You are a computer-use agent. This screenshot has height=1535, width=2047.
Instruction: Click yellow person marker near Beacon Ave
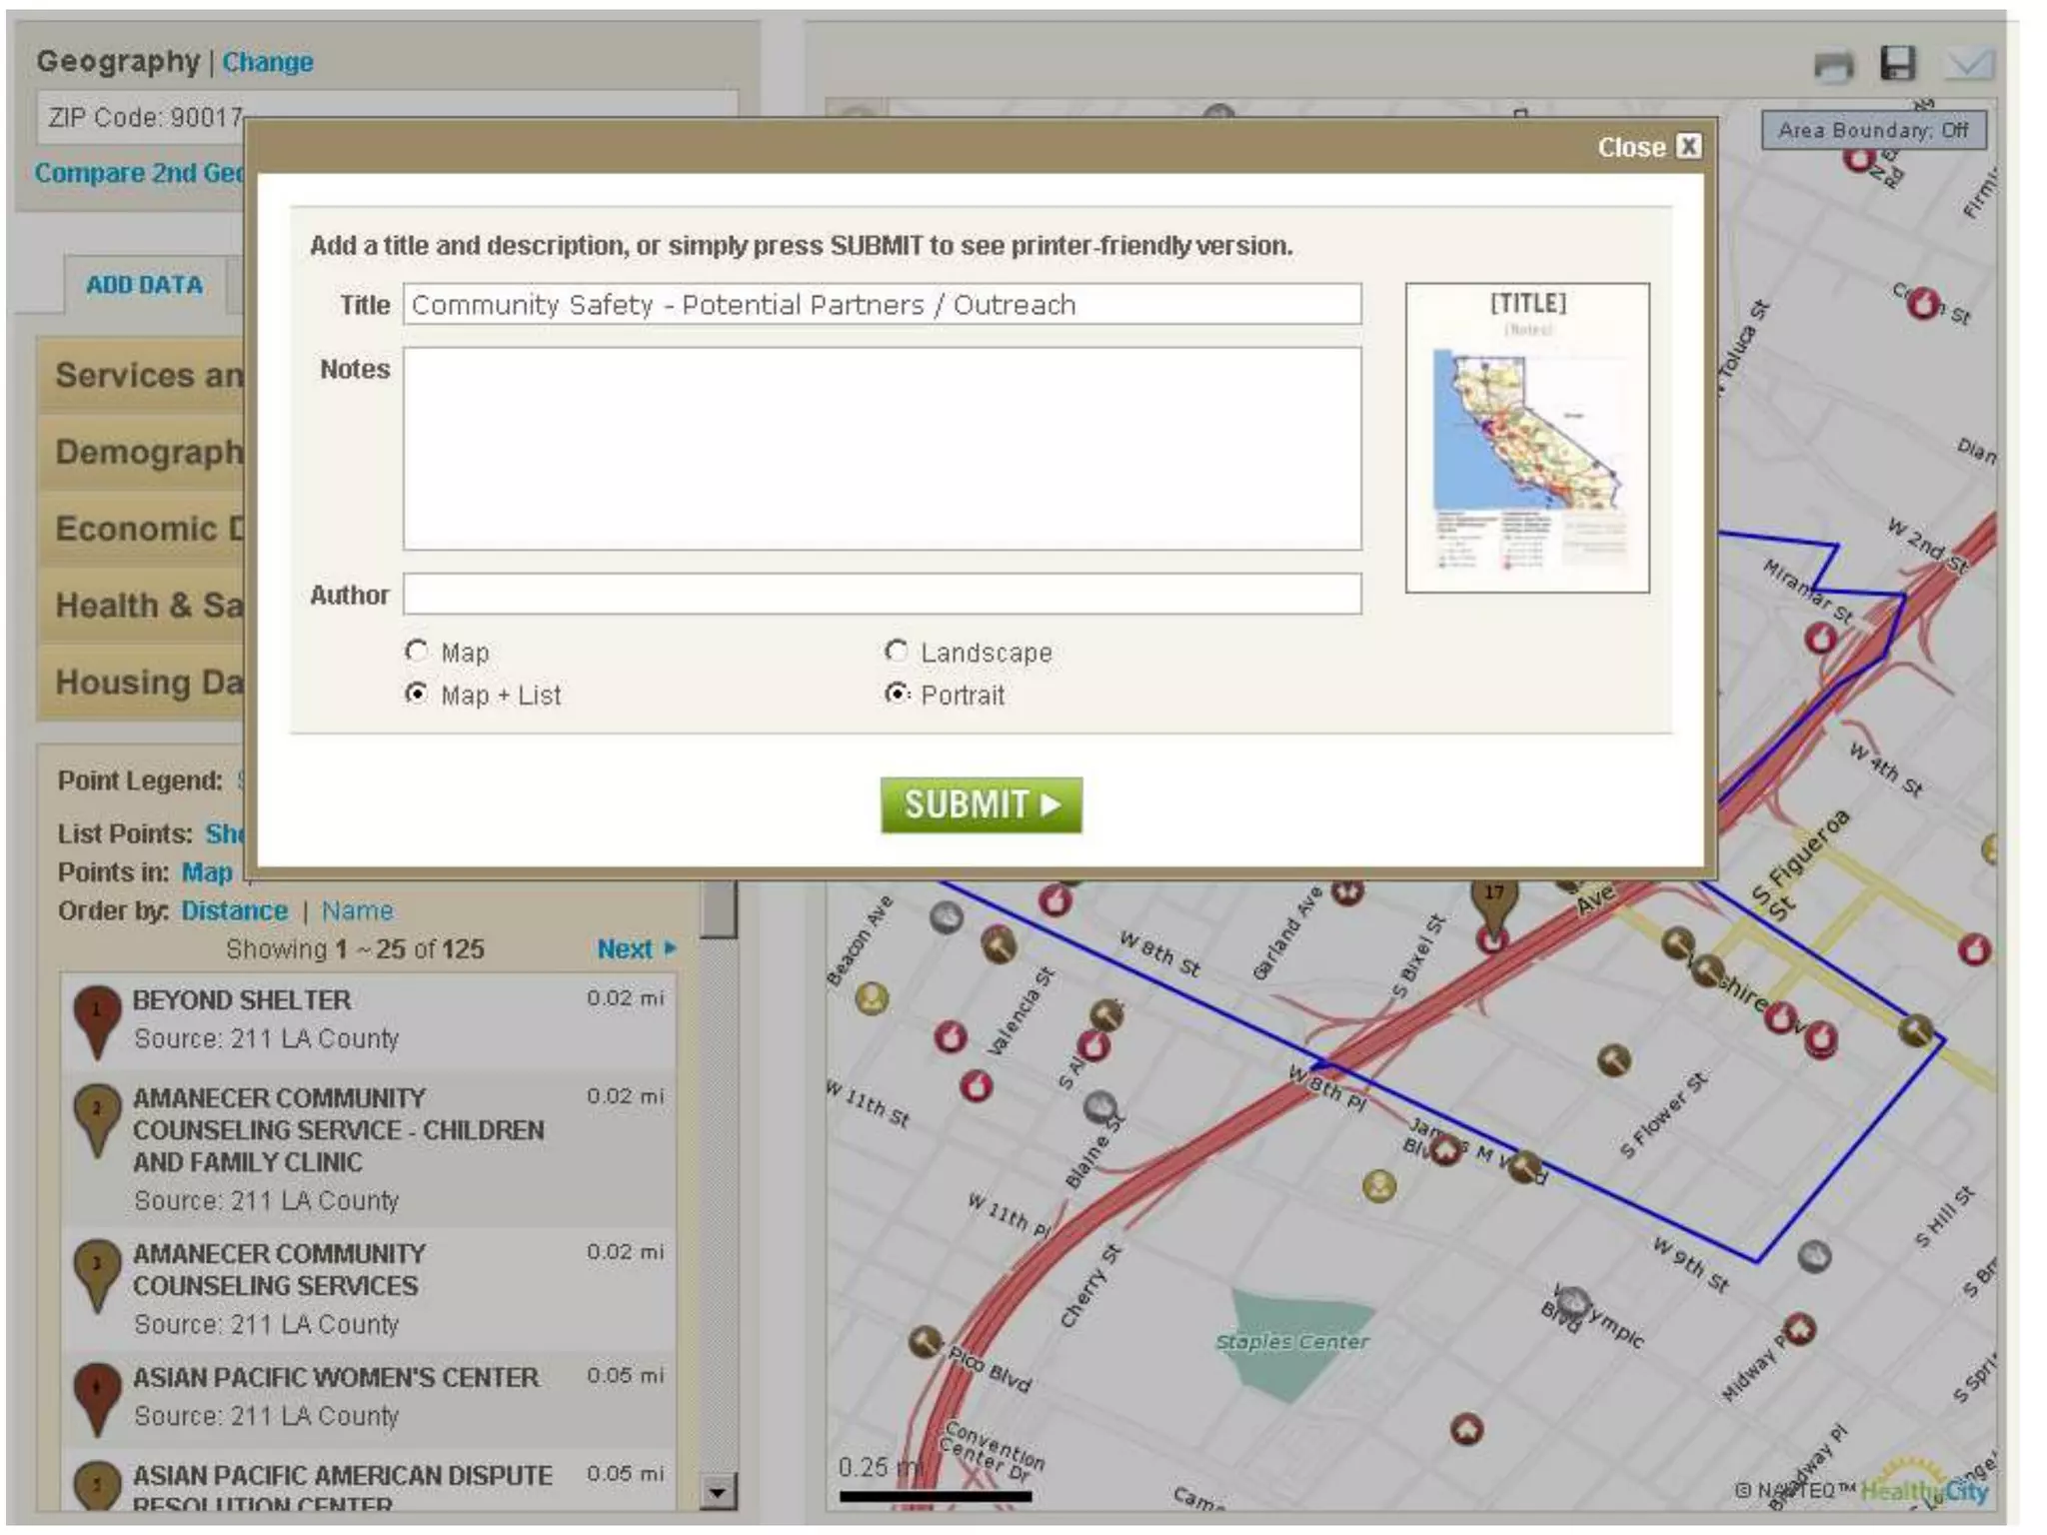click(872, 997)
